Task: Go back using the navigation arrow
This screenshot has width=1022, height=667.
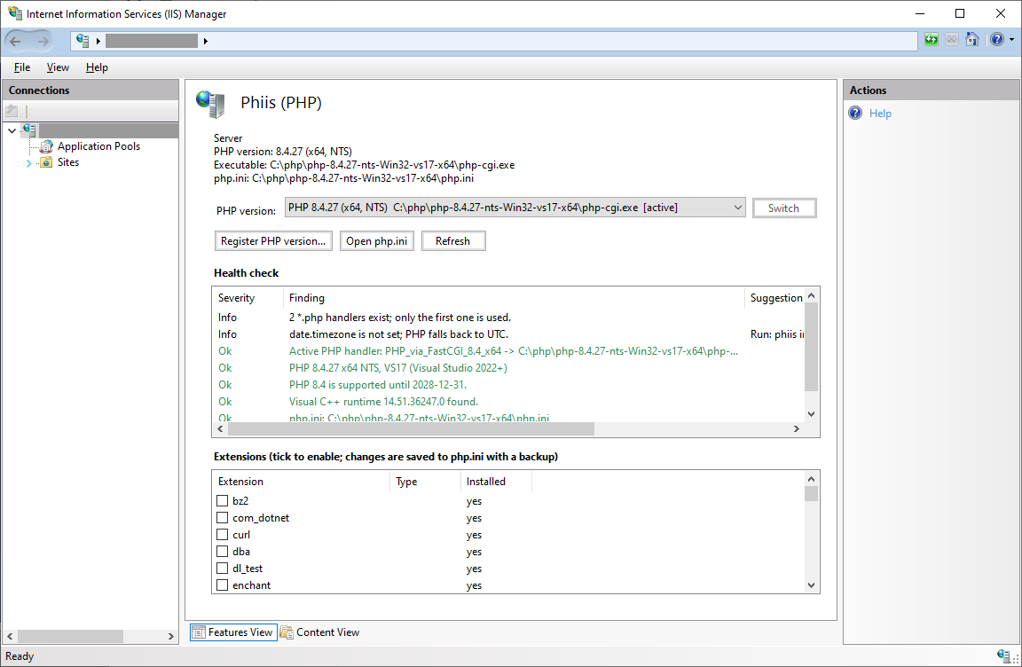Action: click(16, 41)
